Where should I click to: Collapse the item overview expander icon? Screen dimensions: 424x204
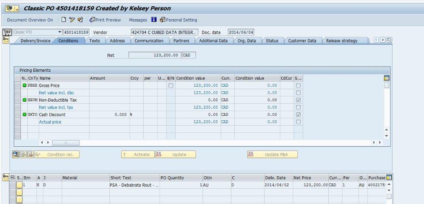coord(6,177)
